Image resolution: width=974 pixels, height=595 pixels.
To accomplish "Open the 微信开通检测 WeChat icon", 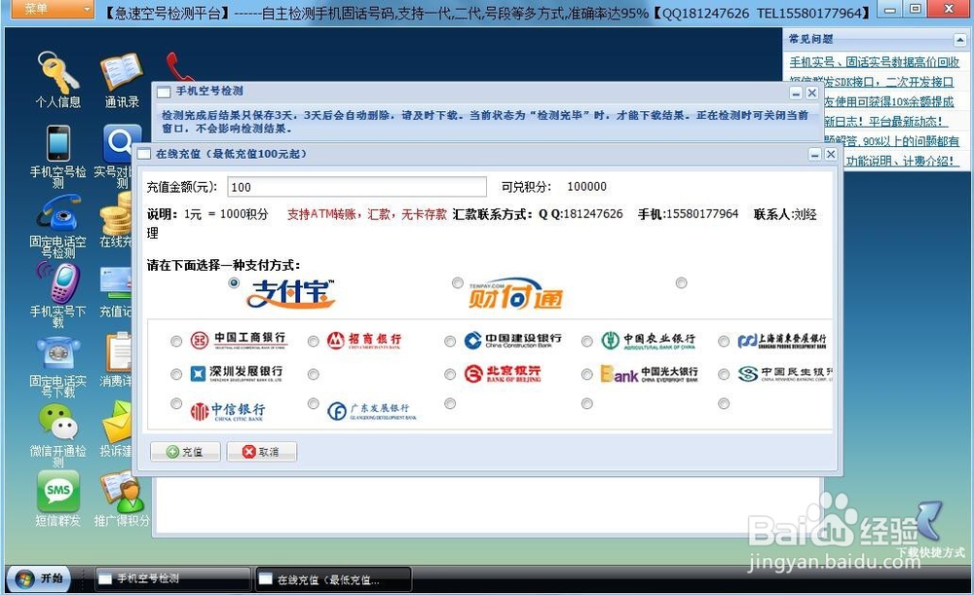I will point(58,423).
